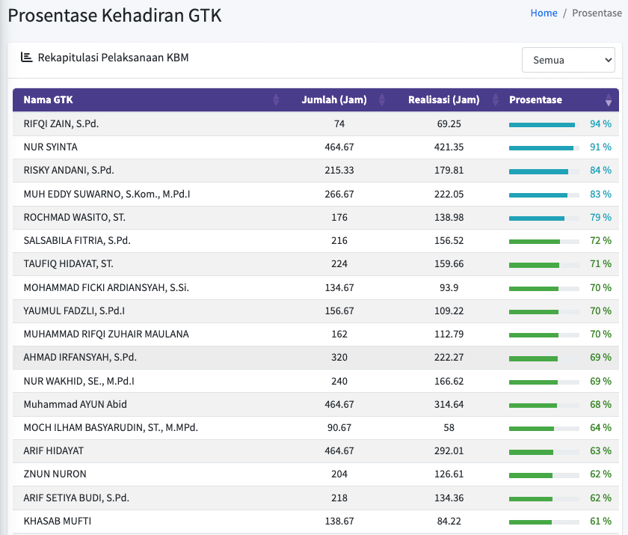Click realisasi value 314.64

pyautogui.click(x=449, y=404)
